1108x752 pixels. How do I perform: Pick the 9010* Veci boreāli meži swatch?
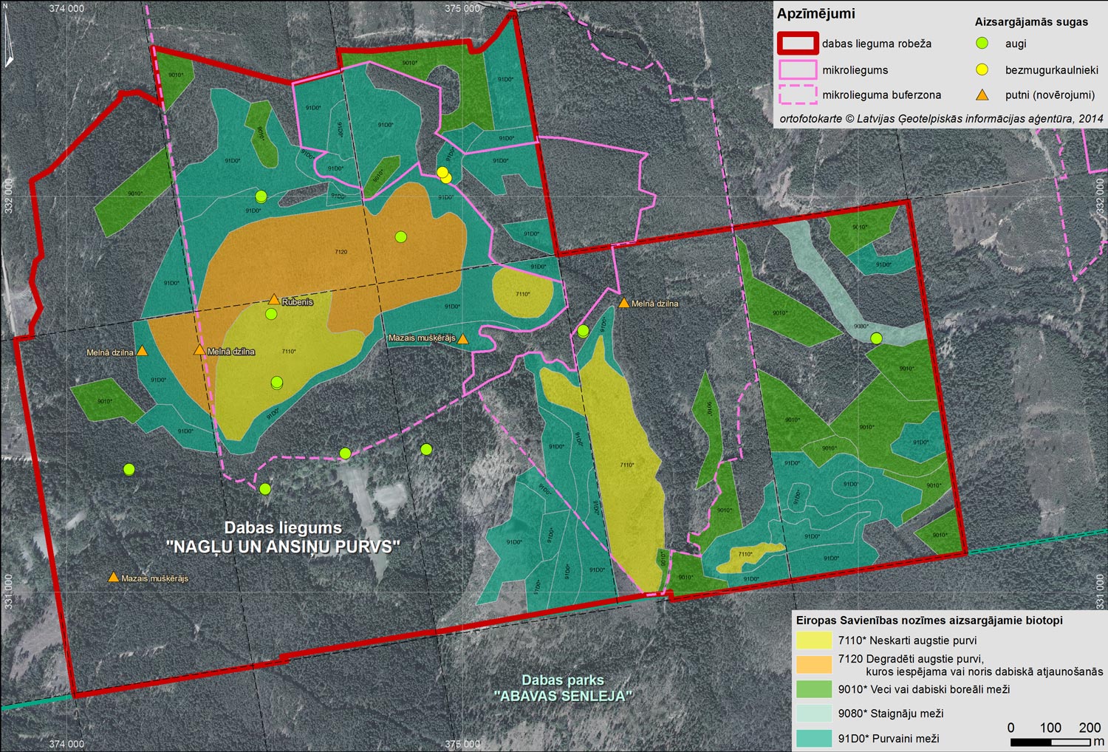813,689
